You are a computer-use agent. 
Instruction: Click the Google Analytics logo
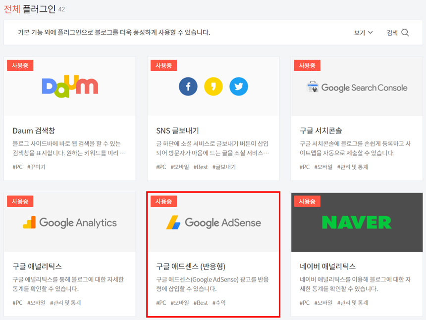tap(70, 223)
